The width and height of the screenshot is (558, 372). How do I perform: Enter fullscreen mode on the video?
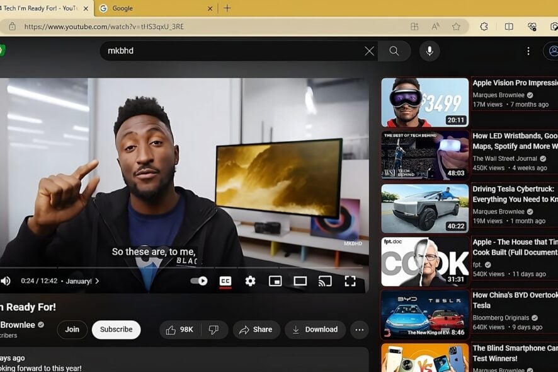tap(350, 281)
